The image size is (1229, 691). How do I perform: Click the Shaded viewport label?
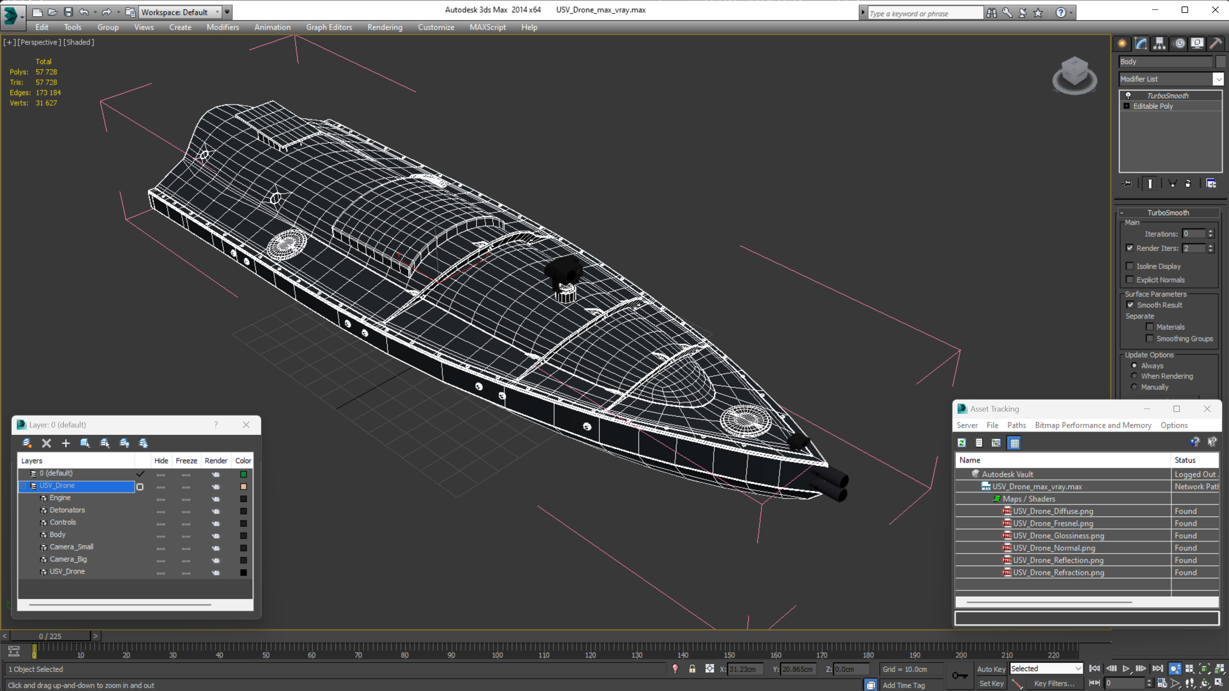pos(79,42)
